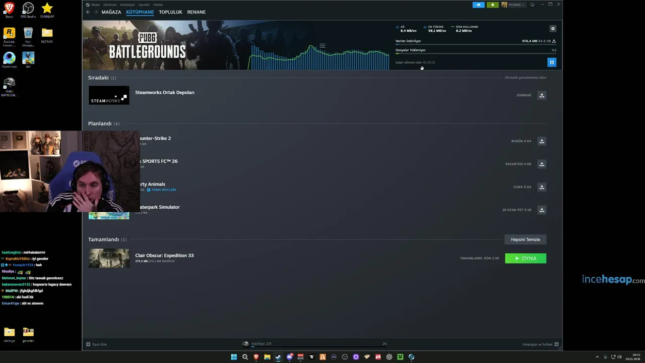The image size is (645, 363).
Task: Download Steamworks Ortak Depoları now
Action: click(x=542, y=95)
